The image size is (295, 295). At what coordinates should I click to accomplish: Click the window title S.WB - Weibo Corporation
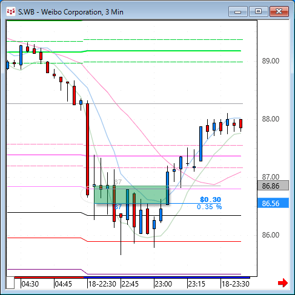click(71, 12)
